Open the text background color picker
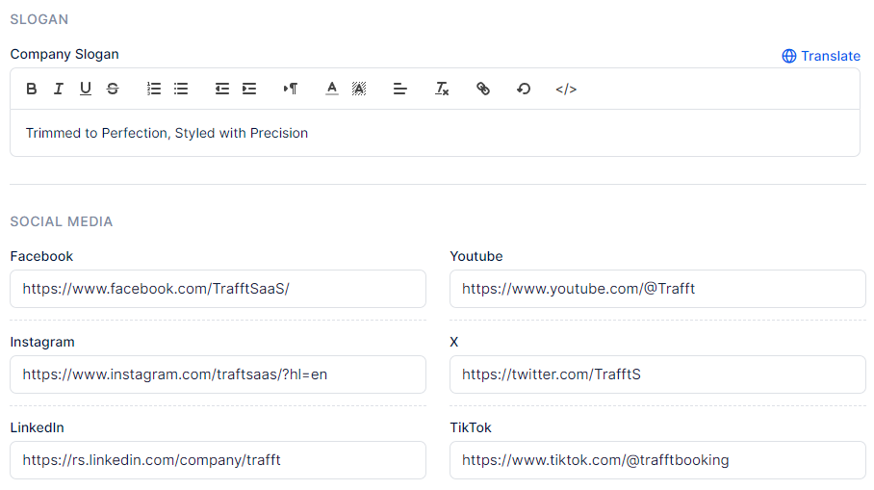Viewport: 874px width, 490px height. point(359,89)
